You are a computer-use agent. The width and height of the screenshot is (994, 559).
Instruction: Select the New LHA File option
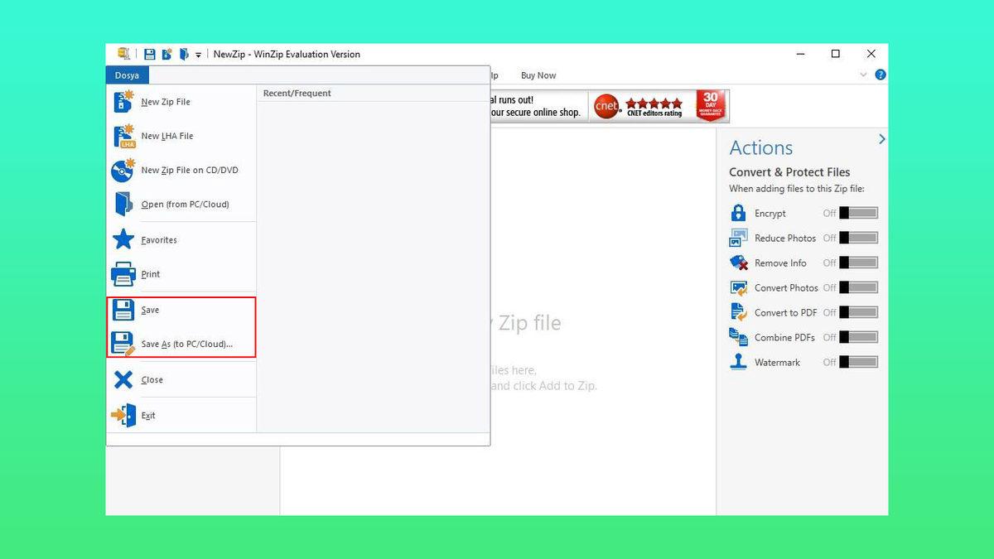click(166, 135)
